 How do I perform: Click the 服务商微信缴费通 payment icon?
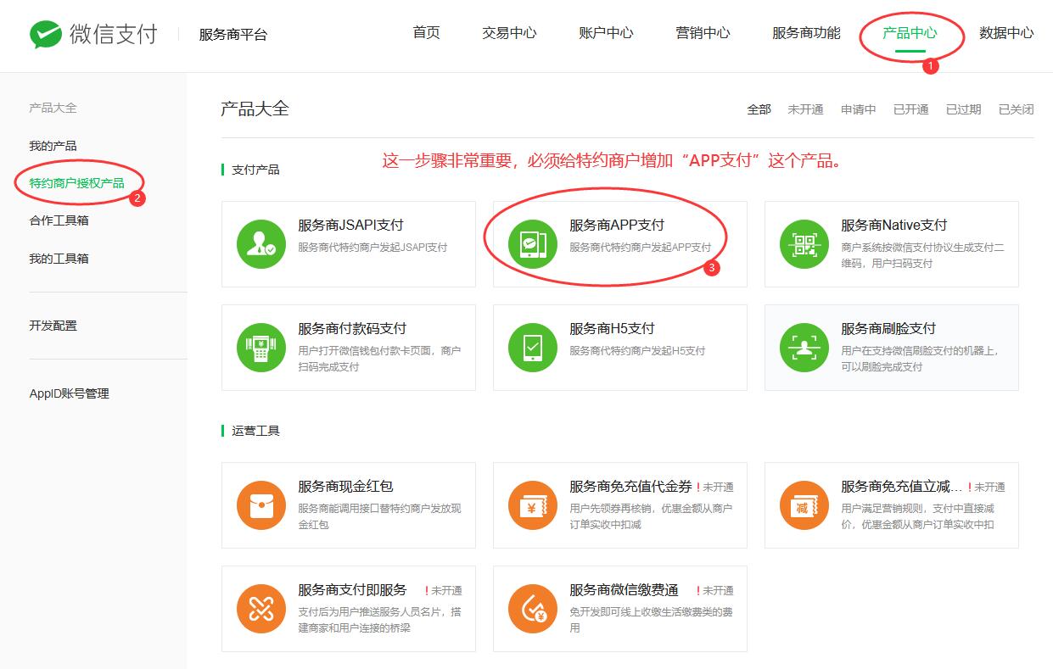533,608
